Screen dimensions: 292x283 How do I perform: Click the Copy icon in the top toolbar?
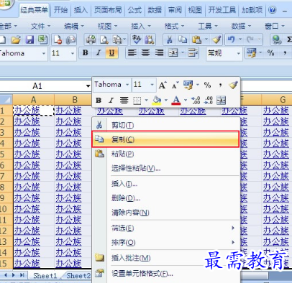pos(183,40)
